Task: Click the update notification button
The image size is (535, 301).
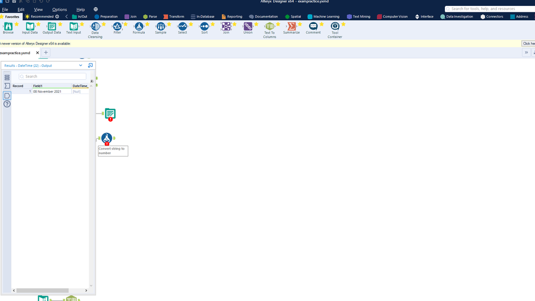Action: tap(528, 43)
